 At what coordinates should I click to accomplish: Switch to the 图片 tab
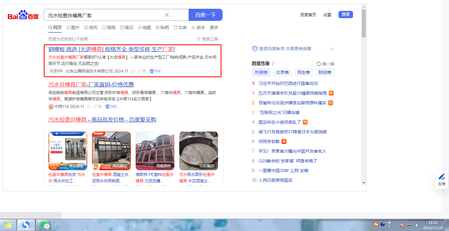73,28
